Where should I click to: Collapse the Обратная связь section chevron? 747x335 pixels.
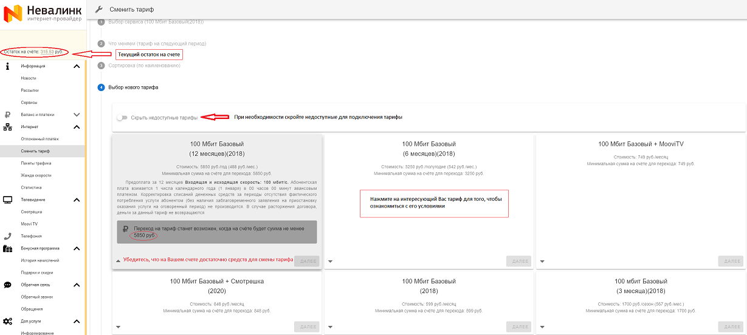point(77,285)
